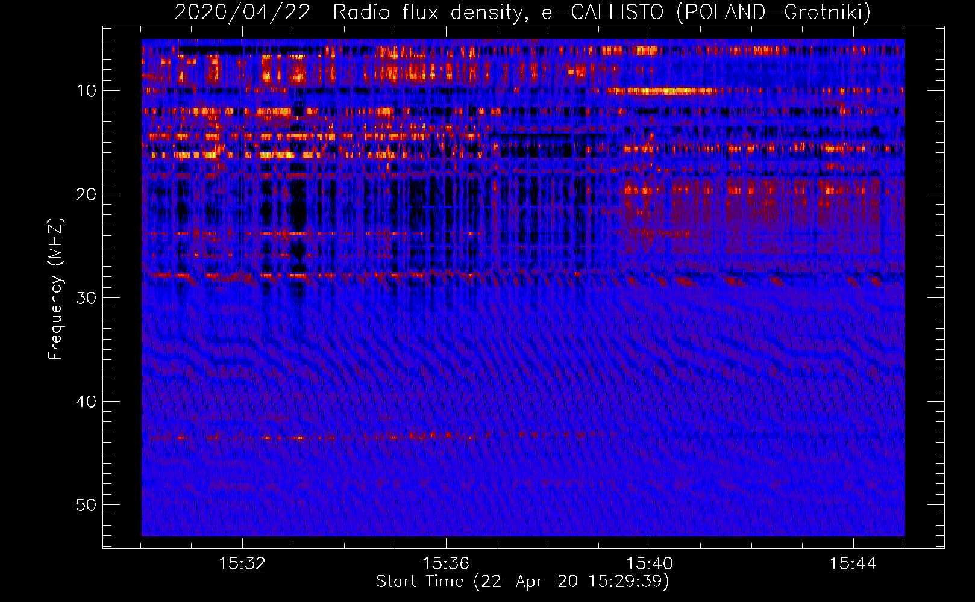Click the 10 MHz frequency tick label
Viewport: 975px width, 602px height.
pos(87,91)
